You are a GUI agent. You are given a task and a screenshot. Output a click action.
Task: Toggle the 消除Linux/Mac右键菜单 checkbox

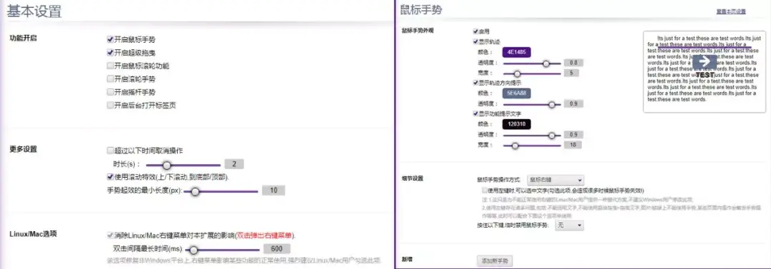pos(110,235)
